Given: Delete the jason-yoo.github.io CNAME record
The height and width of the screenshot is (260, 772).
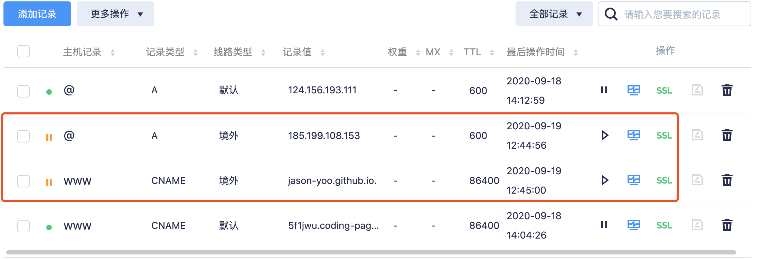Looking at the screenshot, I should point(727,180).
